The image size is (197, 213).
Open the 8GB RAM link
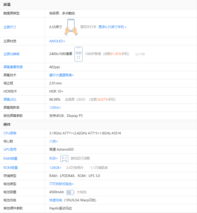[53, 158]
